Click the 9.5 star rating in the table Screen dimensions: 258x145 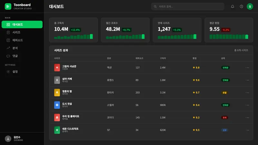point(196,130)
